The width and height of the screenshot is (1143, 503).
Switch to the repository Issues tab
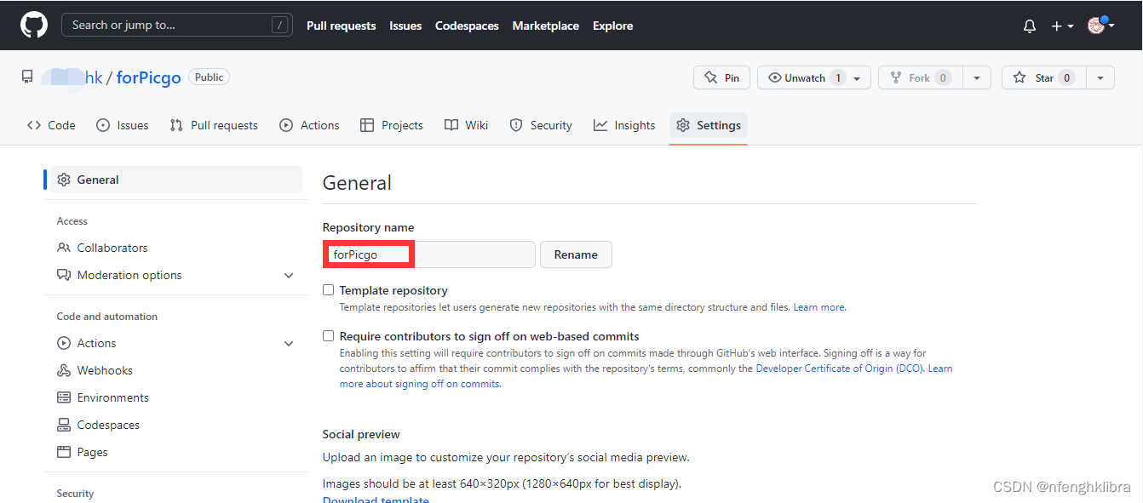[x=122, y=125]
